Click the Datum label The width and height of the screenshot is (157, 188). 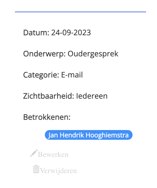[36, 33]
